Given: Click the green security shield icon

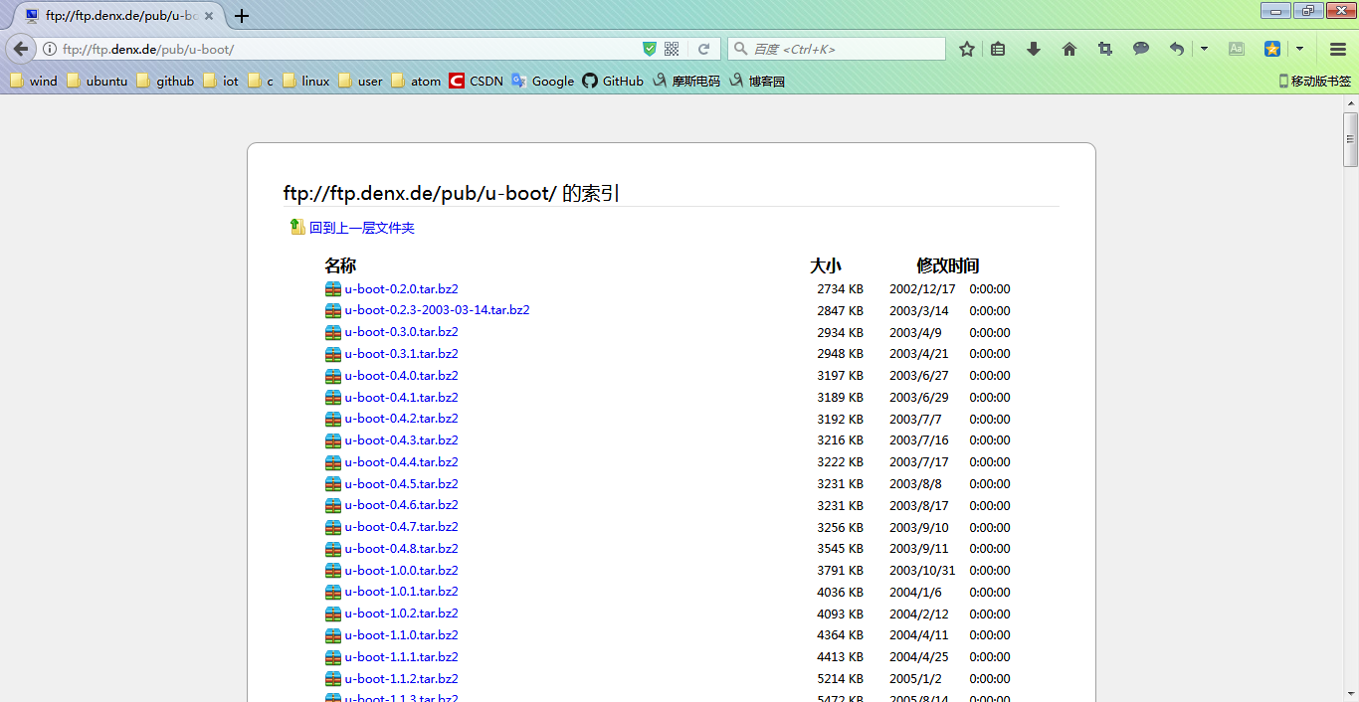Looking at the screenshot, I should tap(650, 49).
